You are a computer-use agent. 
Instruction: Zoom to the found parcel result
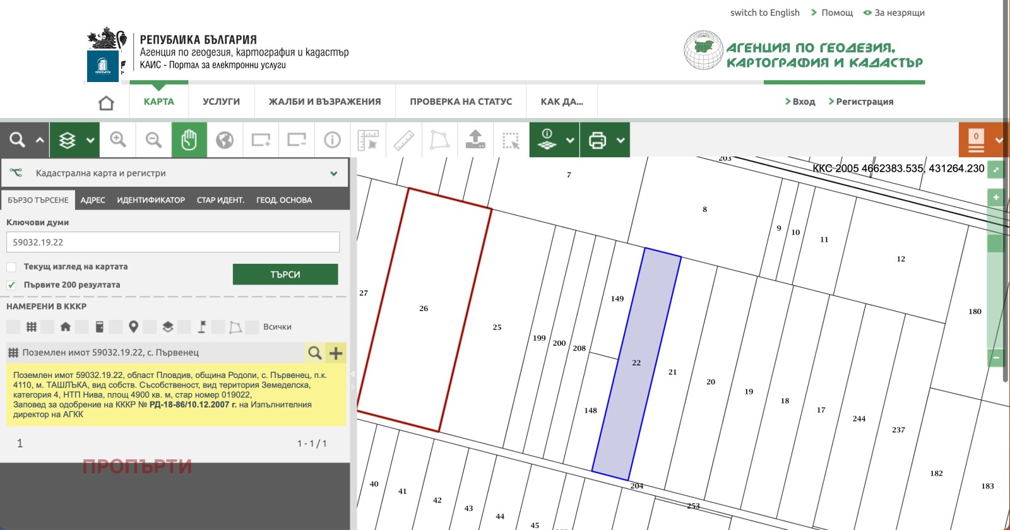tap(314, 353)
